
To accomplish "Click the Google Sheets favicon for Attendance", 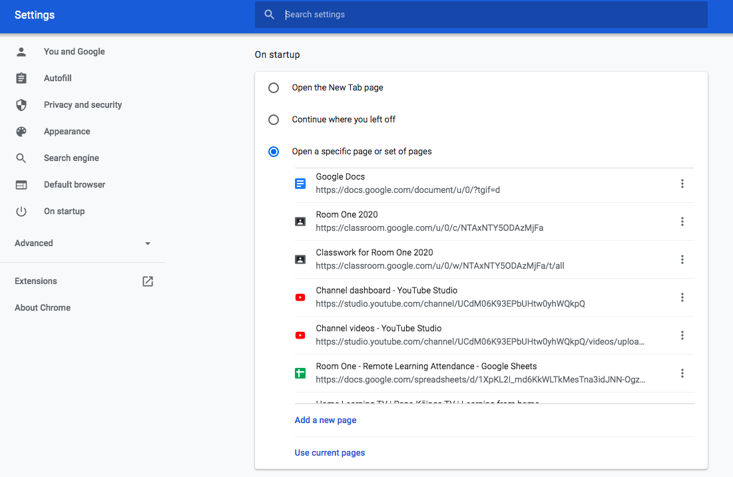I will point(300,373).
